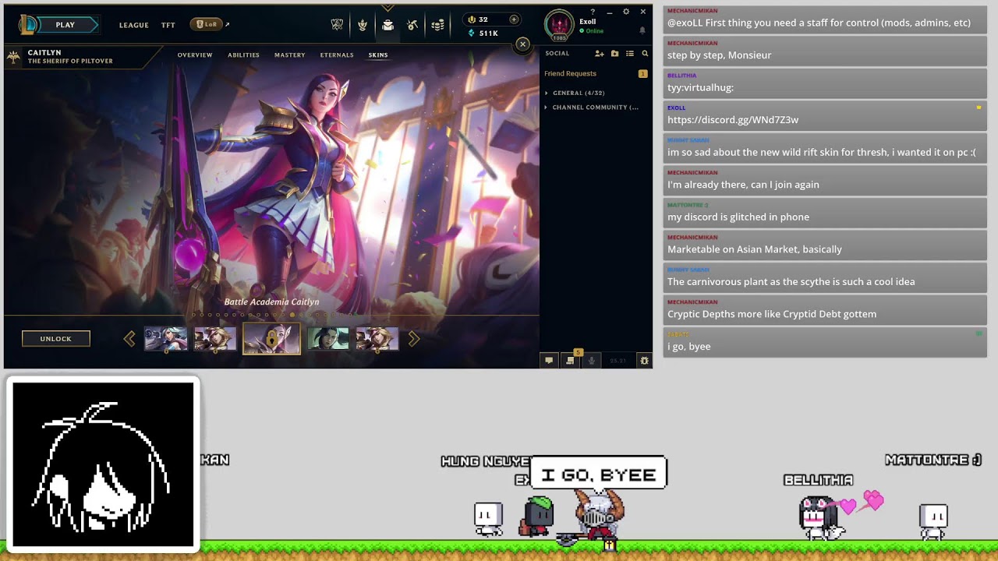Screen dimensions: 998x561
Task: Open the Clash trophy icon in the top bar
Action: click(x=337, y=25)
